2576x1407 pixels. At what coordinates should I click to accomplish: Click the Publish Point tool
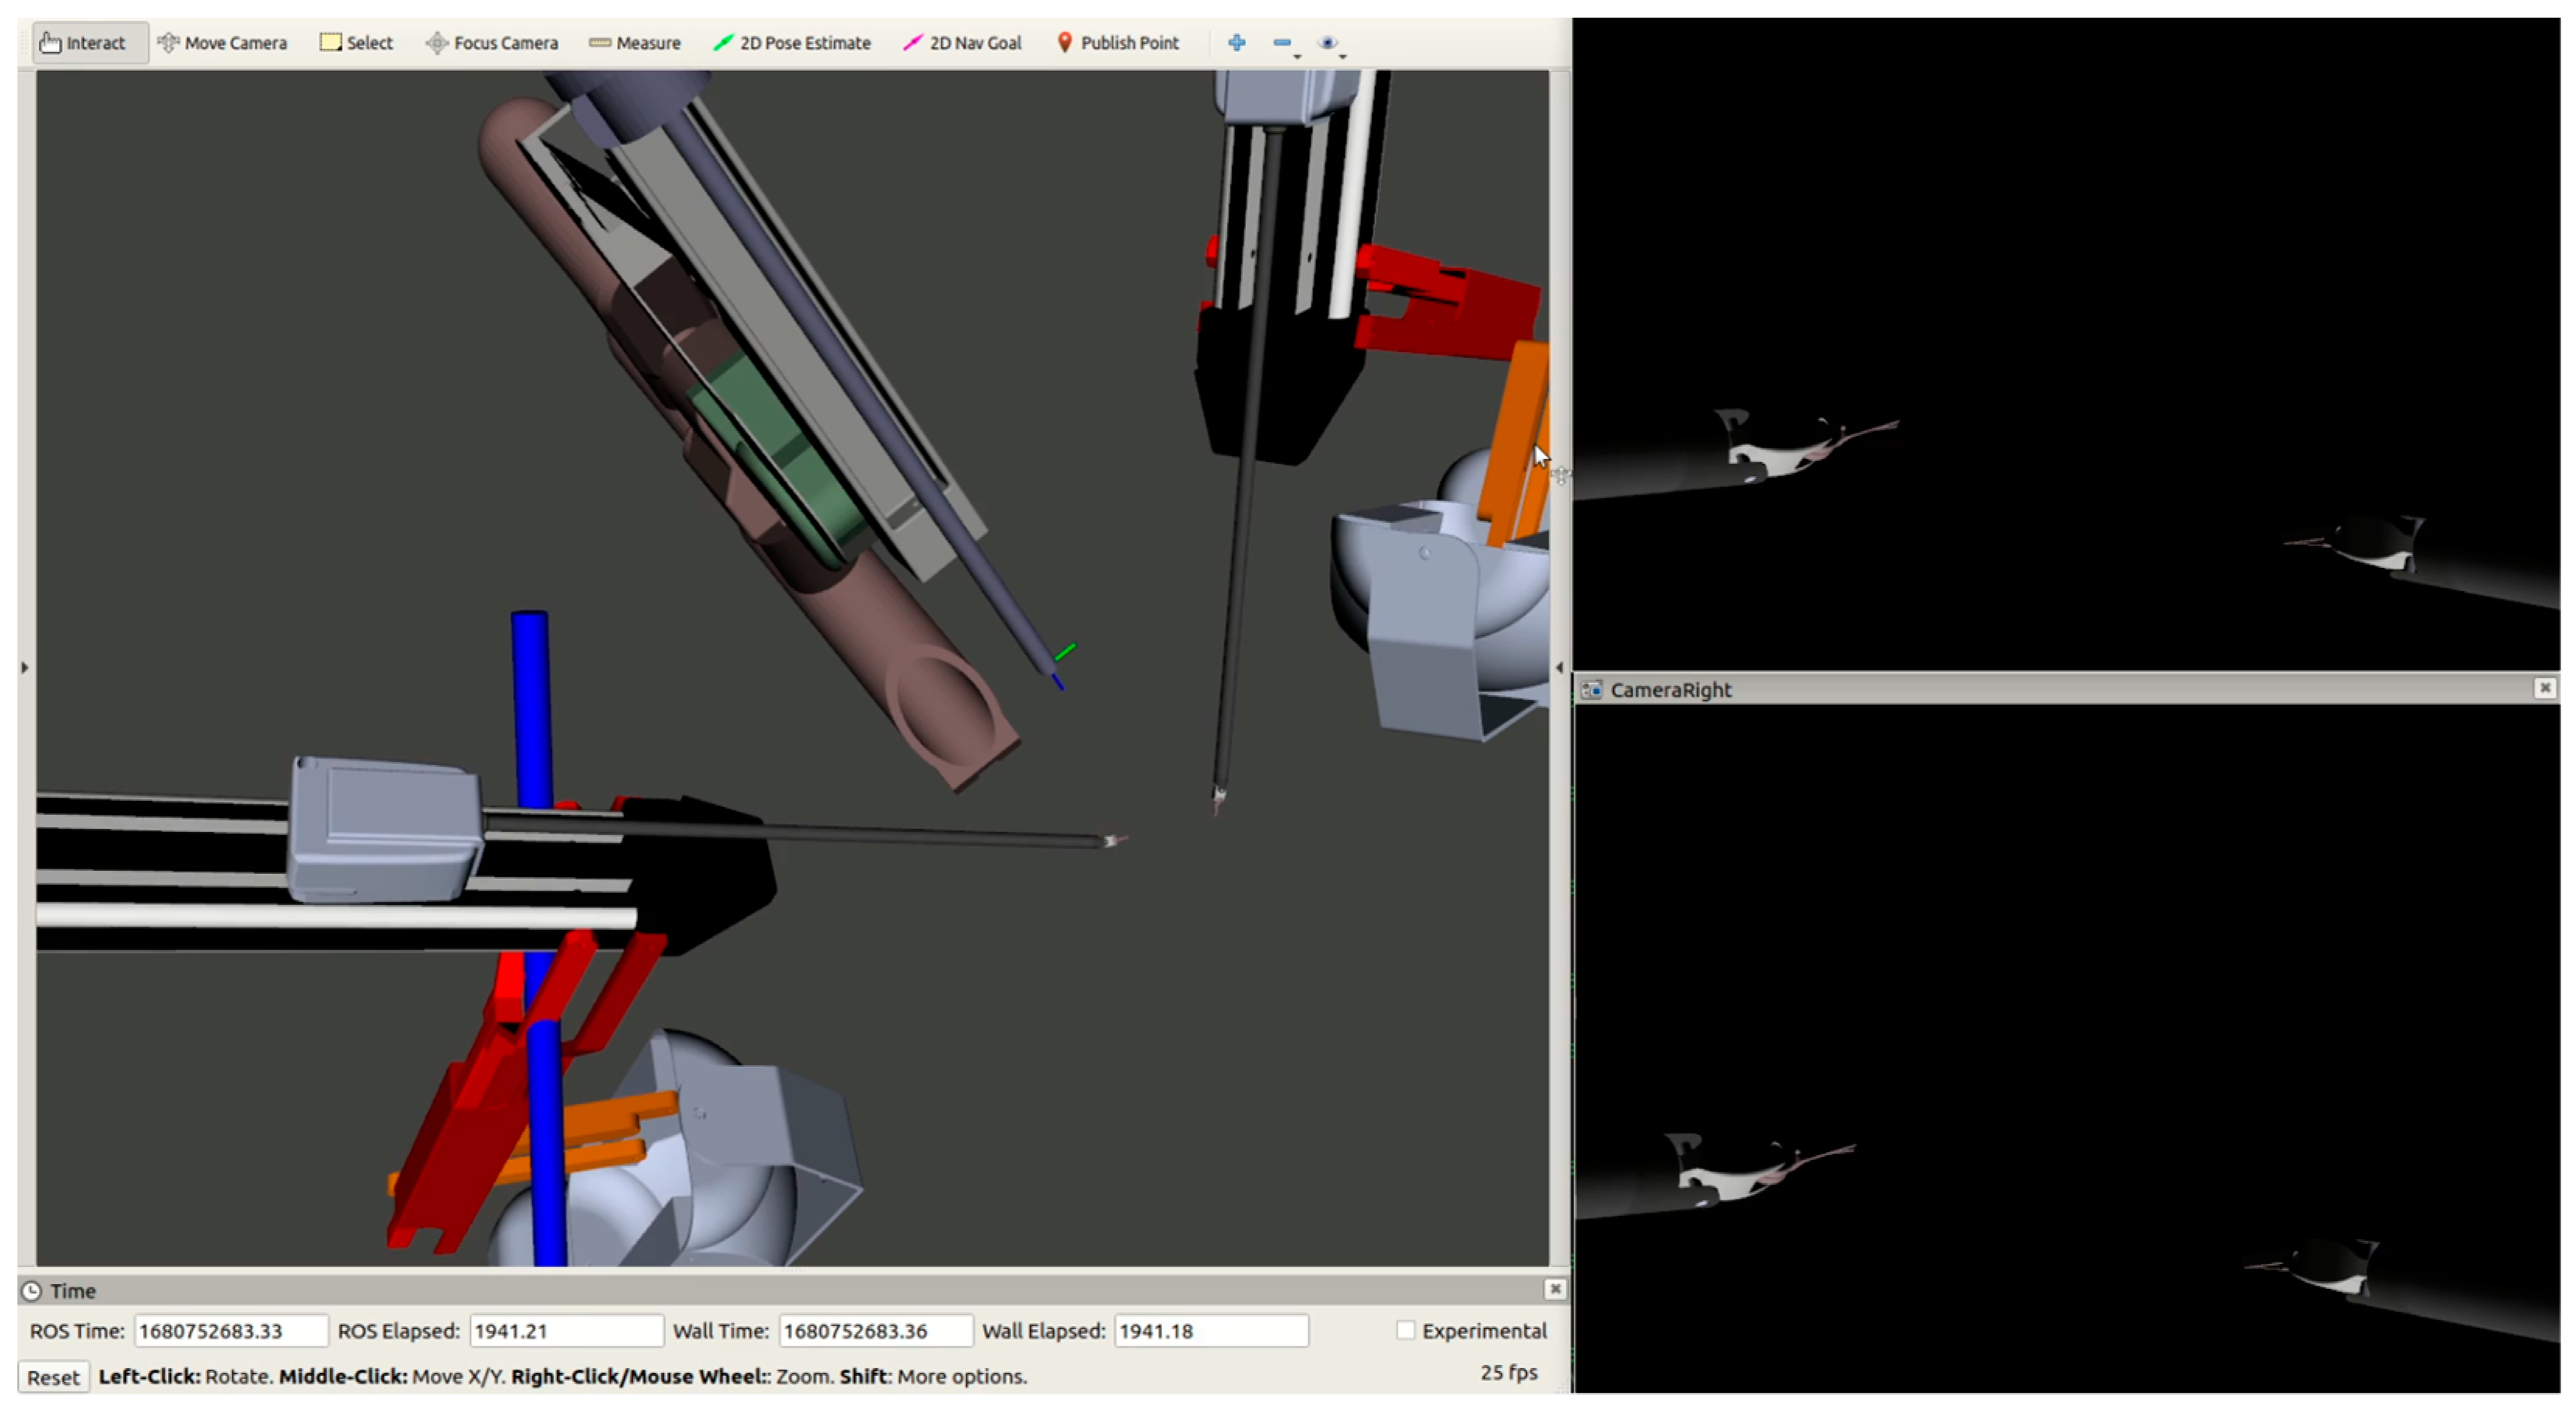1118,43
